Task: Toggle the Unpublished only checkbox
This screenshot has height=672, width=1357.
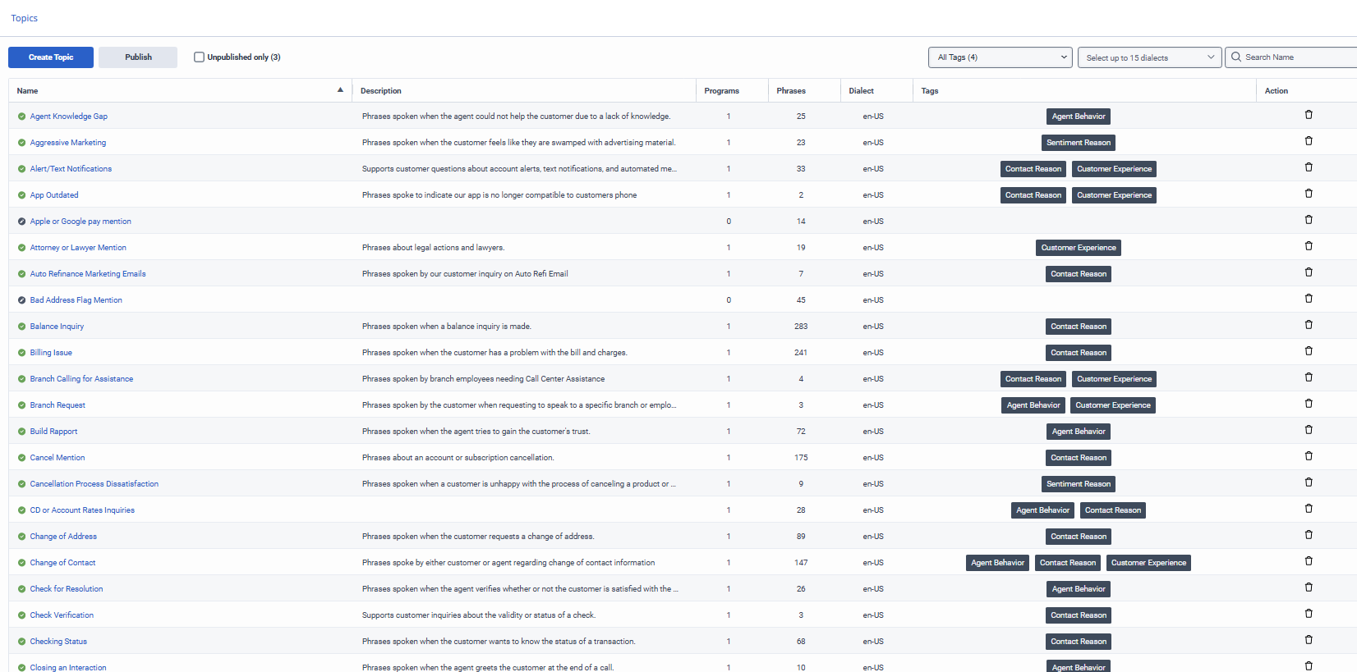Action: (199, 57)
